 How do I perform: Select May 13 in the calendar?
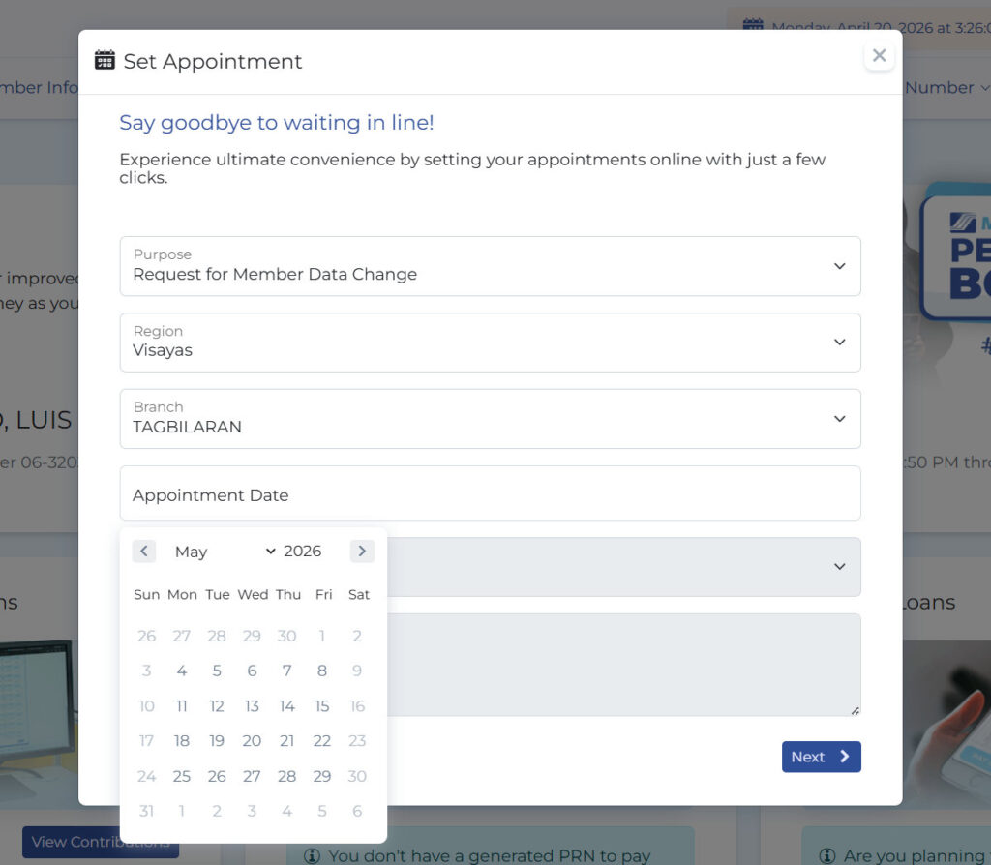point(252,705)
